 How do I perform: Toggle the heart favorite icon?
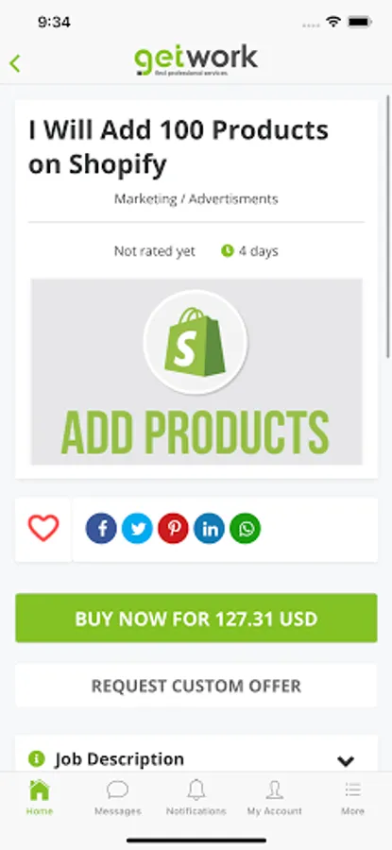click(x=43, y=528)
